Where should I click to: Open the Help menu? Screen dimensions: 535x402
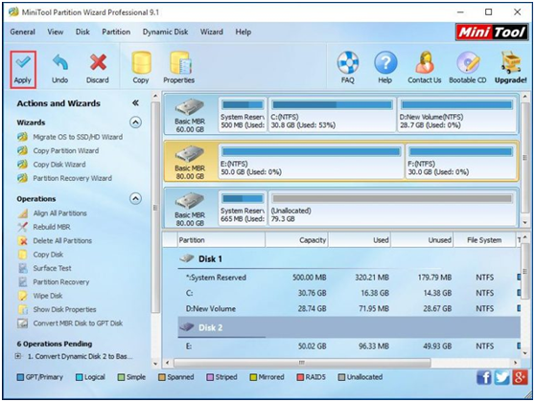[244, 32]
